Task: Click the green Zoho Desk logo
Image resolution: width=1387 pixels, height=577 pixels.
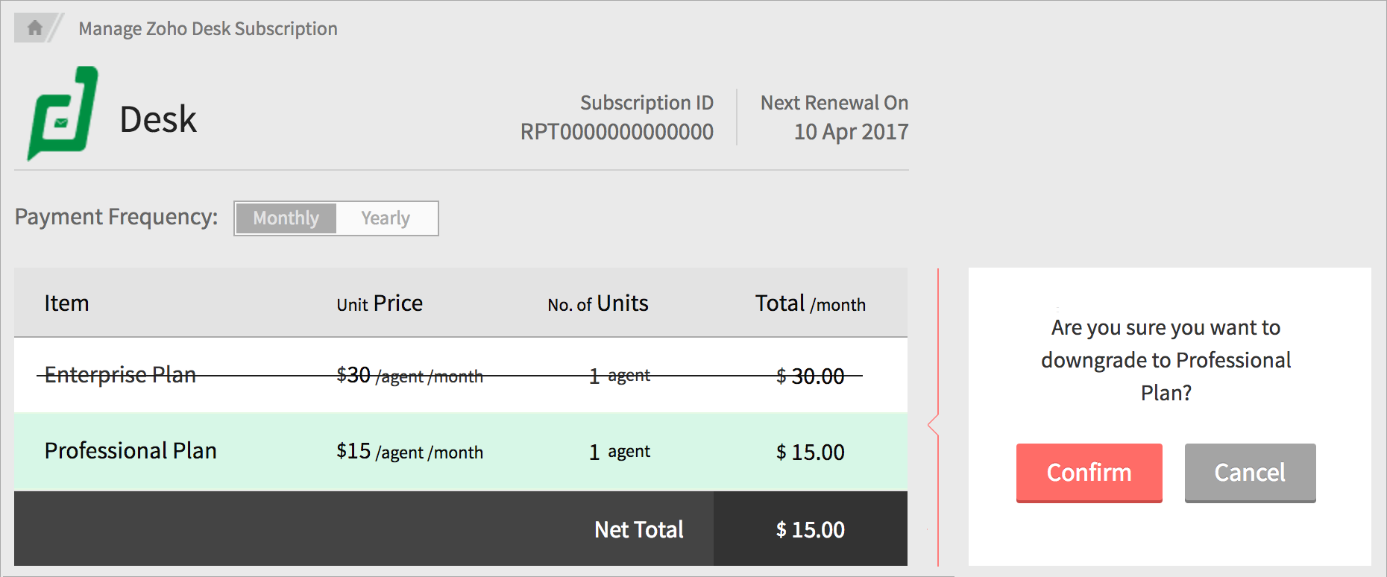Action: (x=63, y=114)
